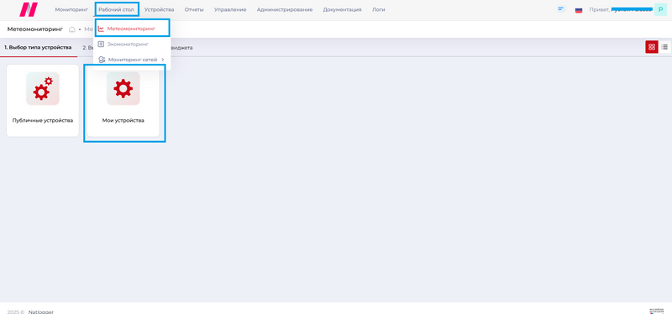Select Метеомониторинг in the dropdown
Image resolution: width=672 pixels, height=314 pixels.
[132, 29]
